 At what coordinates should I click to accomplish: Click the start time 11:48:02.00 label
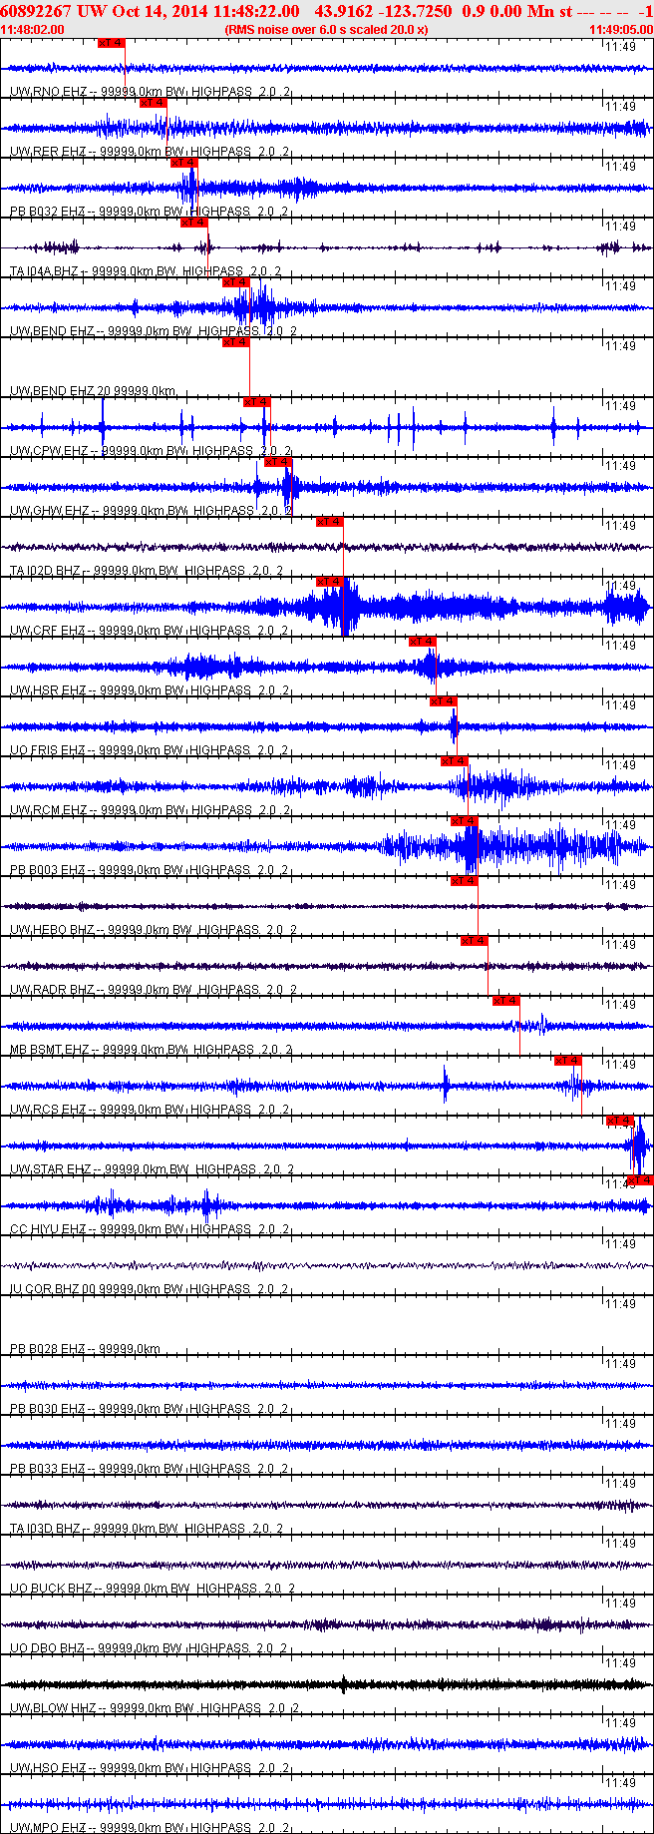(33, 30)
